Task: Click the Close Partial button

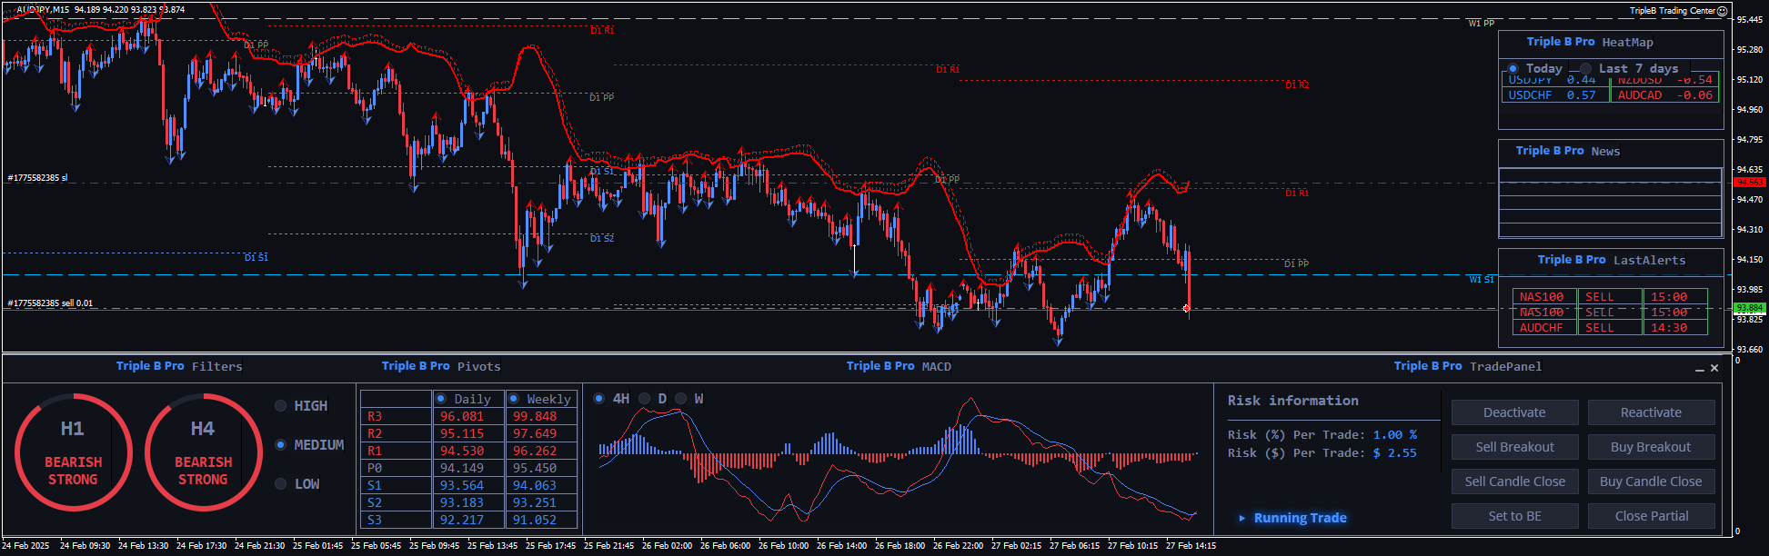Action: tap(1651, 516)
